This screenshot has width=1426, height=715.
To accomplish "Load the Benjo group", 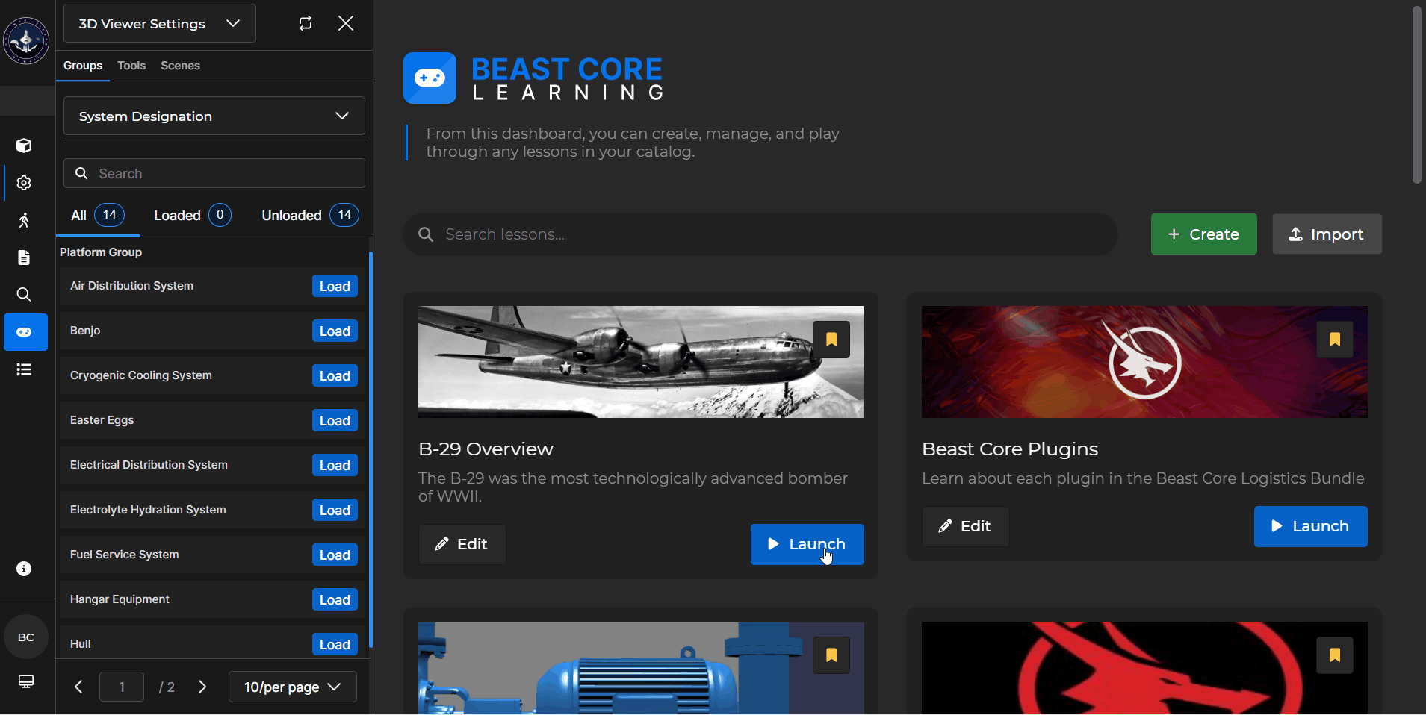I will click(x=335, y=331).
